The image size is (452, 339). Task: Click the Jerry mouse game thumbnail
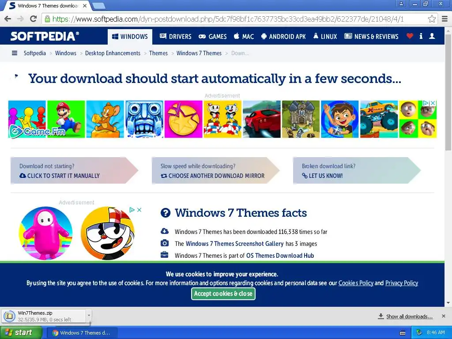click(105, 119)
